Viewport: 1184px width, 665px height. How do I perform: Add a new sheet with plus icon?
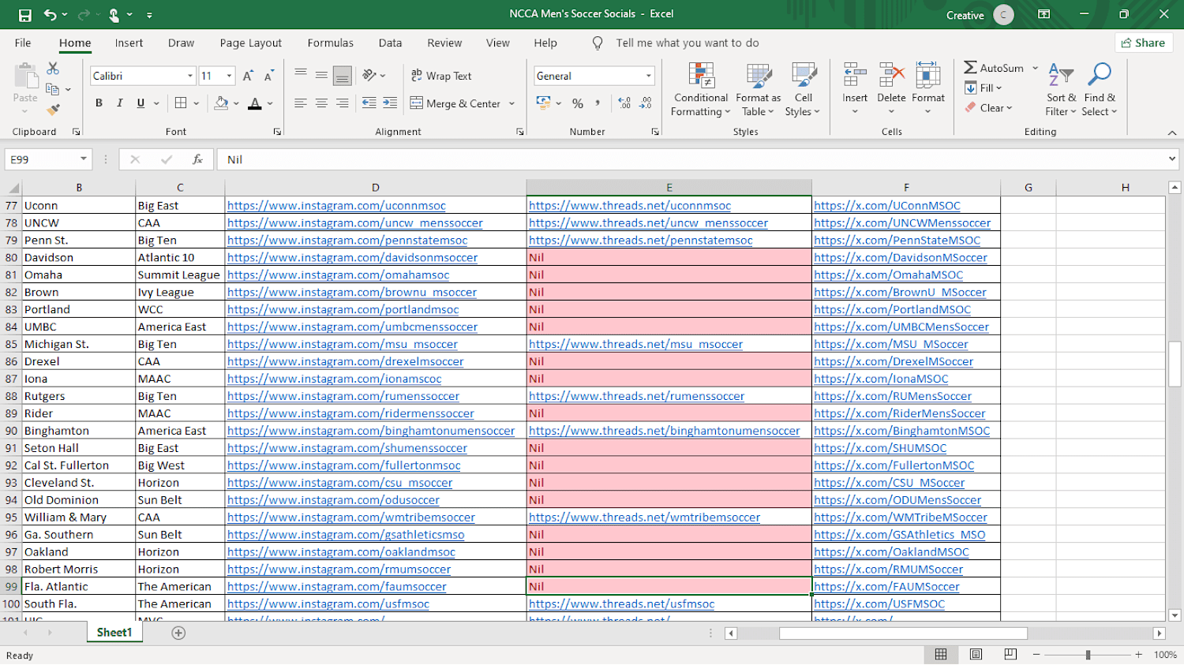tap(178, 633)
